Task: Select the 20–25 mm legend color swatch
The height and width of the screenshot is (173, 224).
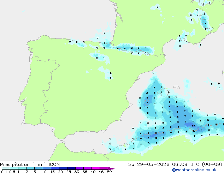Action: tap(63, 168)
